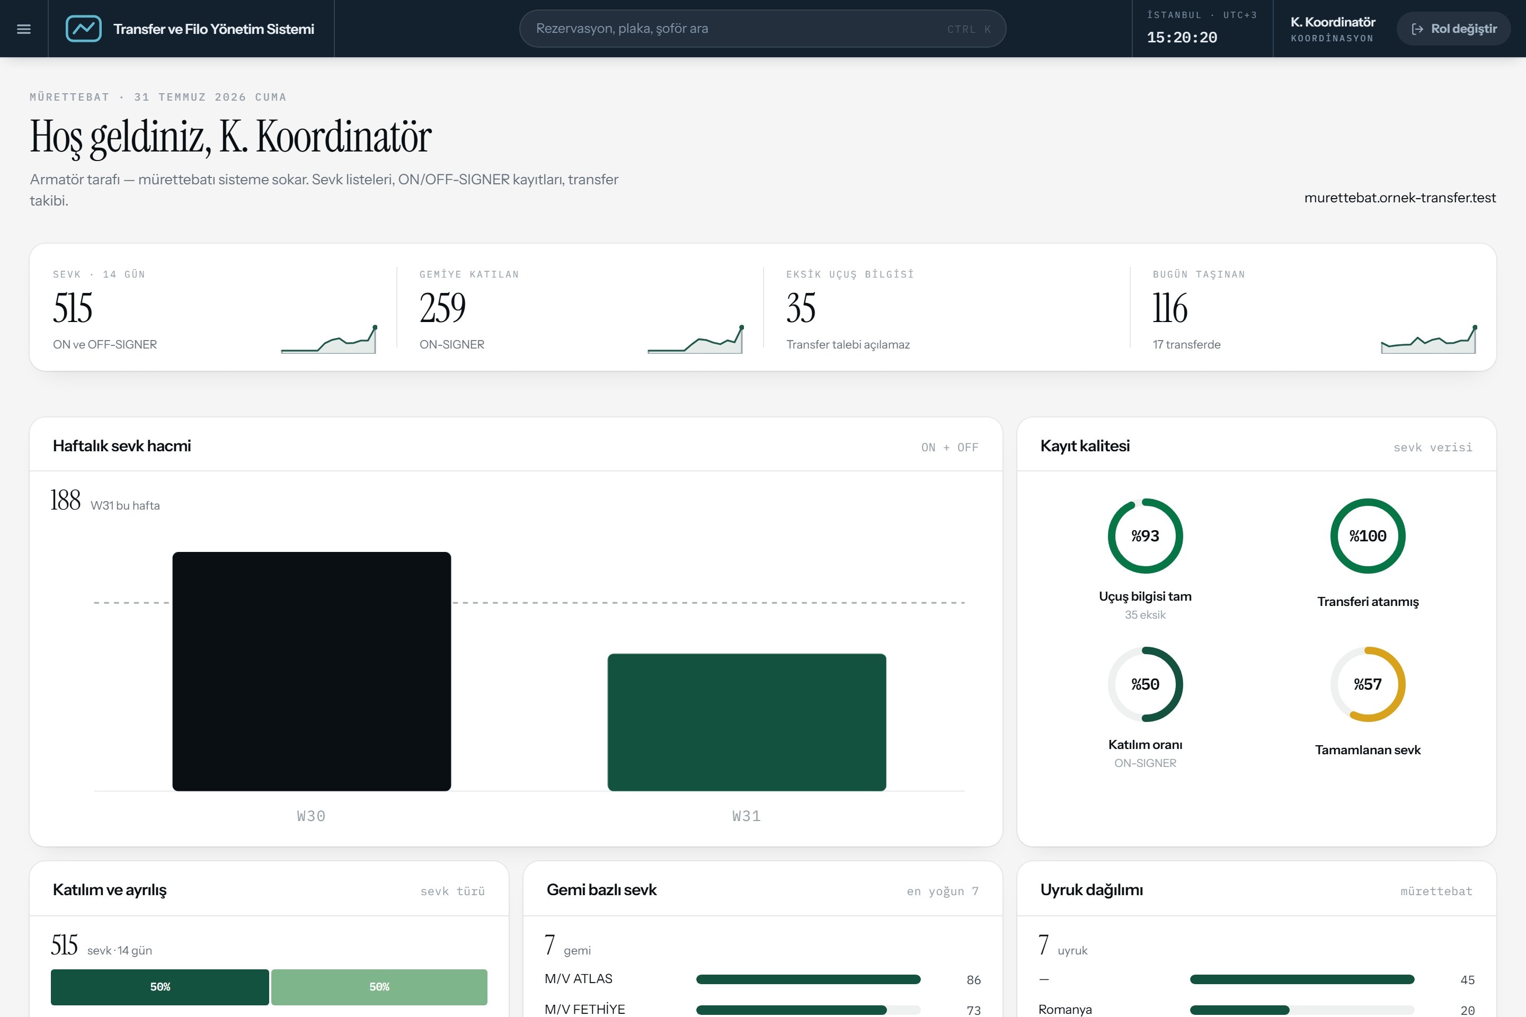Click the %93 Uçuş bilgisi tam ring
Viewport: 1526px width, 1017px height.
click(x=1145, y=536)
